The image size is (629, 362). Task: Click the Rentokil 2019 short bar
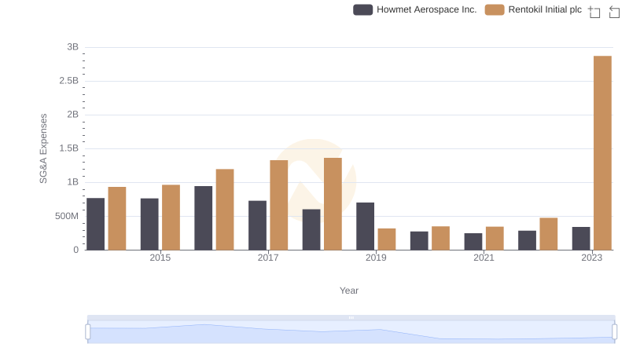[x=387, y=239]
